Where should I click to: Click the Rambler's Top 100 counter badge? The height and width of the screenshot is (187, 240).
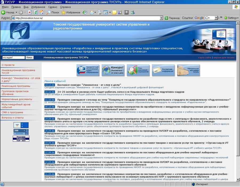tap(21, 139)
